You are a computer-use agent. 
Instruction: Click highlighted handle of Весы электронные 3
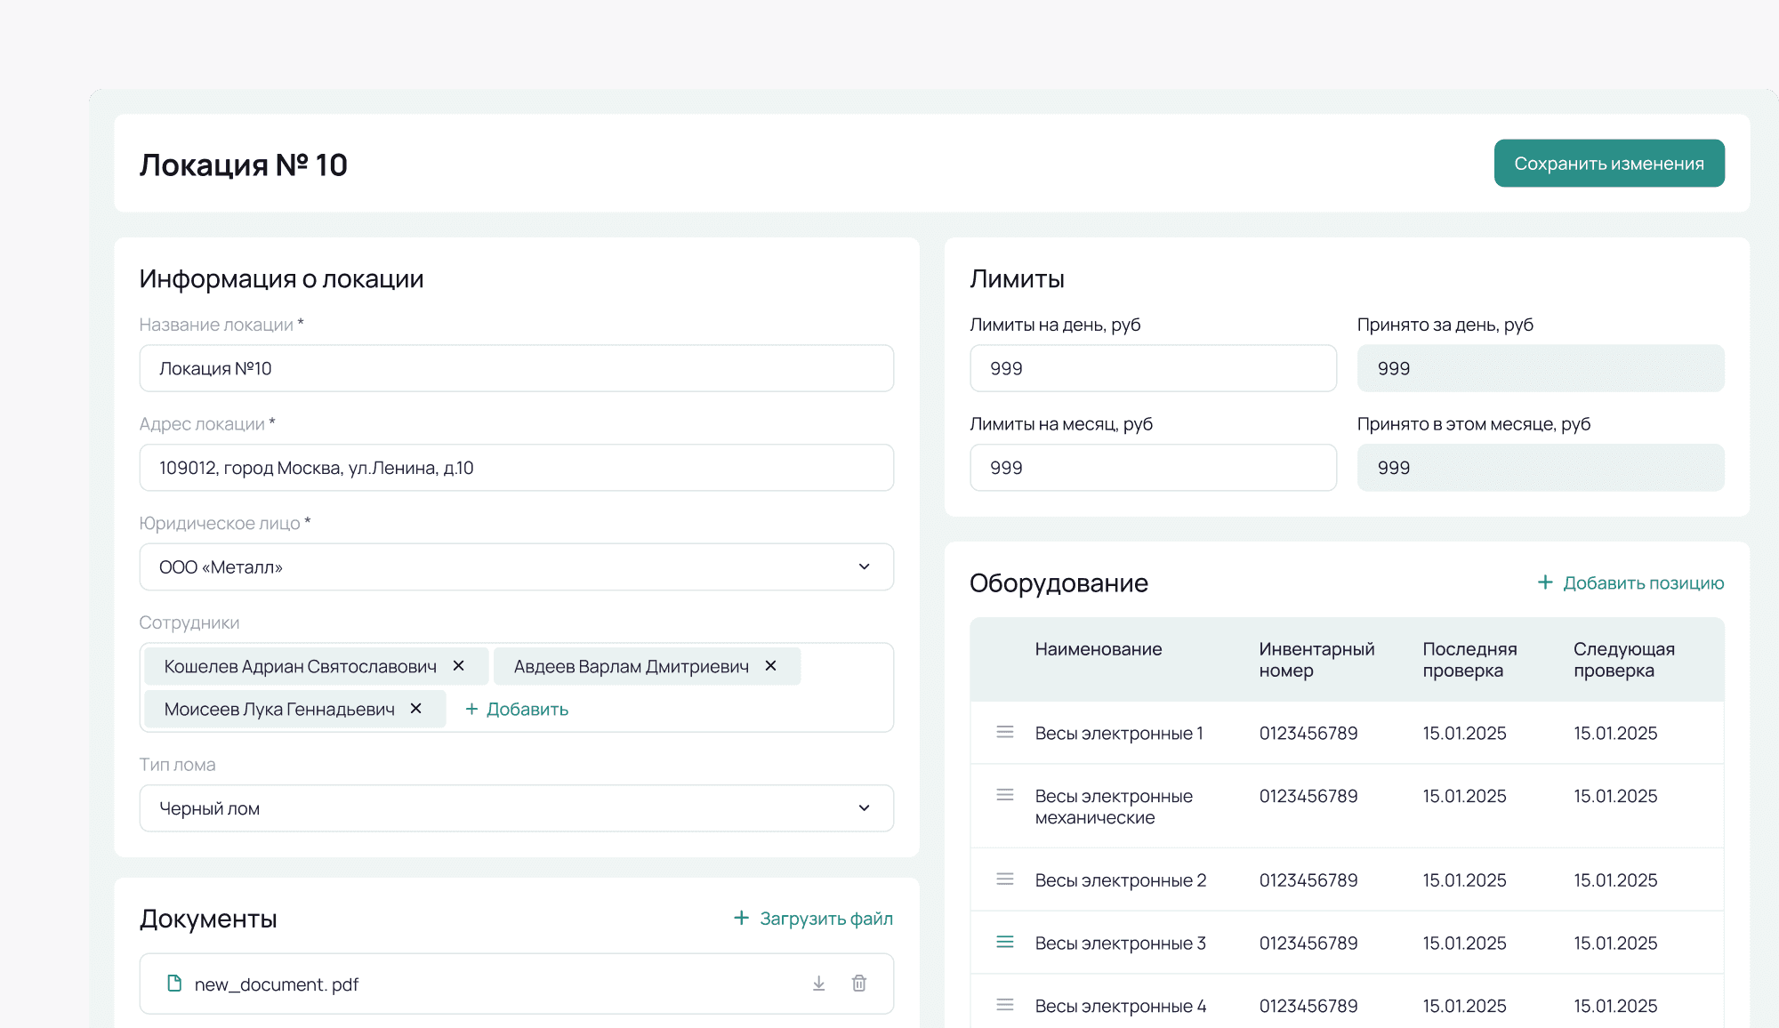(1005, 942)
